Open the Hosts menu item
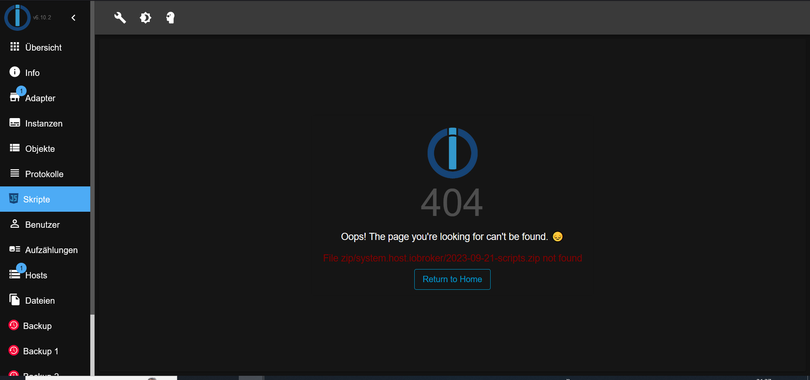 tap(45, 275)
